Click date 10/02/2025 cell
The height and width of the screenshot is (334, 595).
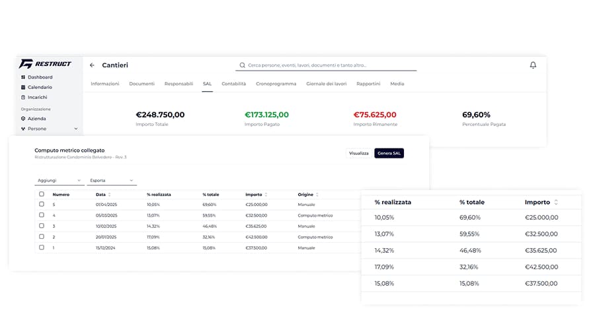106,226
